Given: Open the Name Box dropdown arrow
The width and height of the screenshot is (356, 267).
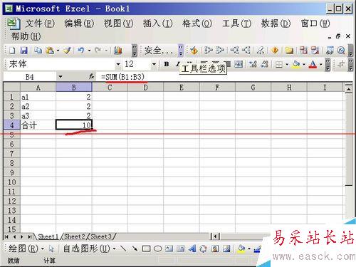Looking at the screenshot, I should [x=61, y=77].
